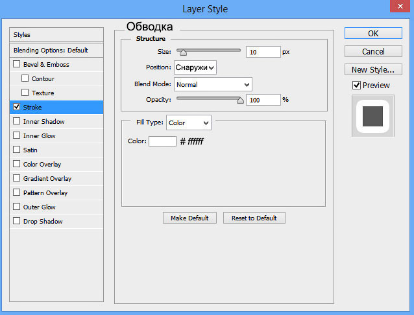Enable the Inner Shadow checkbox
Viewport: 414px width, 315px height.
tap(16, 121)
